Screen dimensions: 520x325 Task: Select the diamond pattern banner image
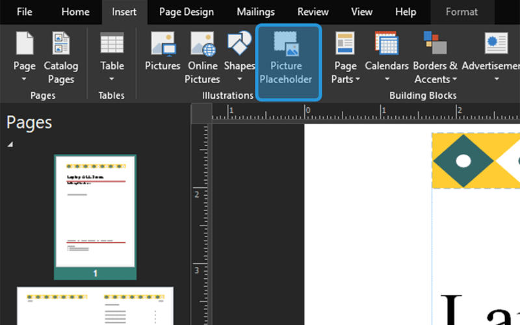[x=476, y=161]
